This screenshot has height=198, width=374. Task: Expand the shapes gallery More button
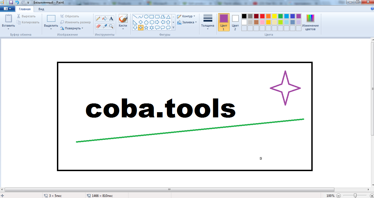coord(173,28)
